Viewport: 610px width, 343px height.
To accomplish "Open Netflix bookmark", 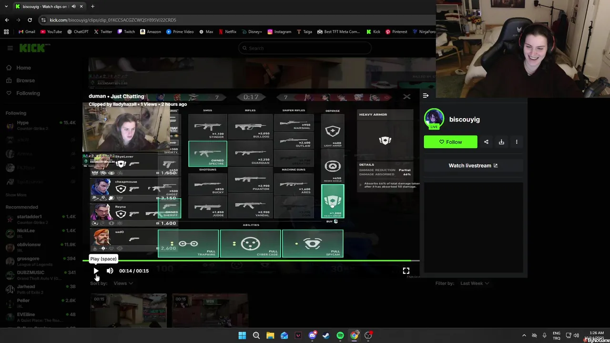I will pyautogui.click(x=227, y=32).
